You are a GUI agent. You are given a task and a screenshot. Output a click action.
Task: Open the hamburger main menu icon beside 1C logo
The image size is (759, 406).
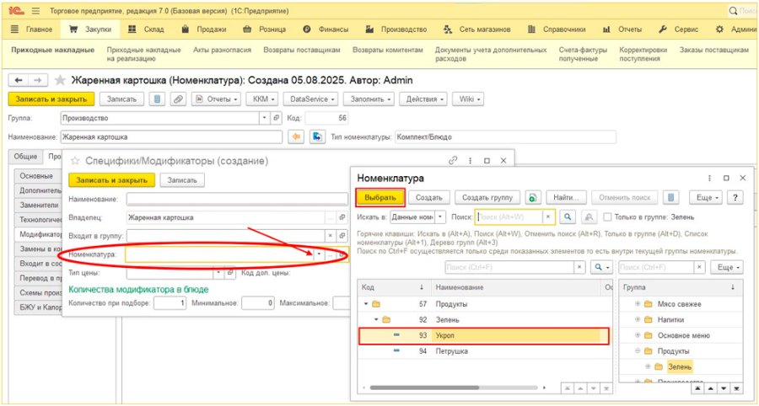point(35,10)
